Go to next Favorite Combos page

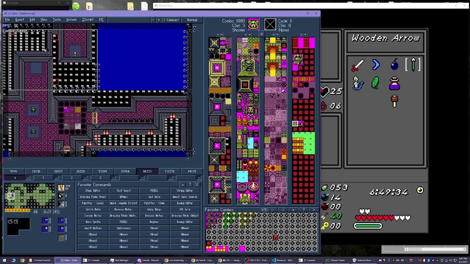(283, 210)
